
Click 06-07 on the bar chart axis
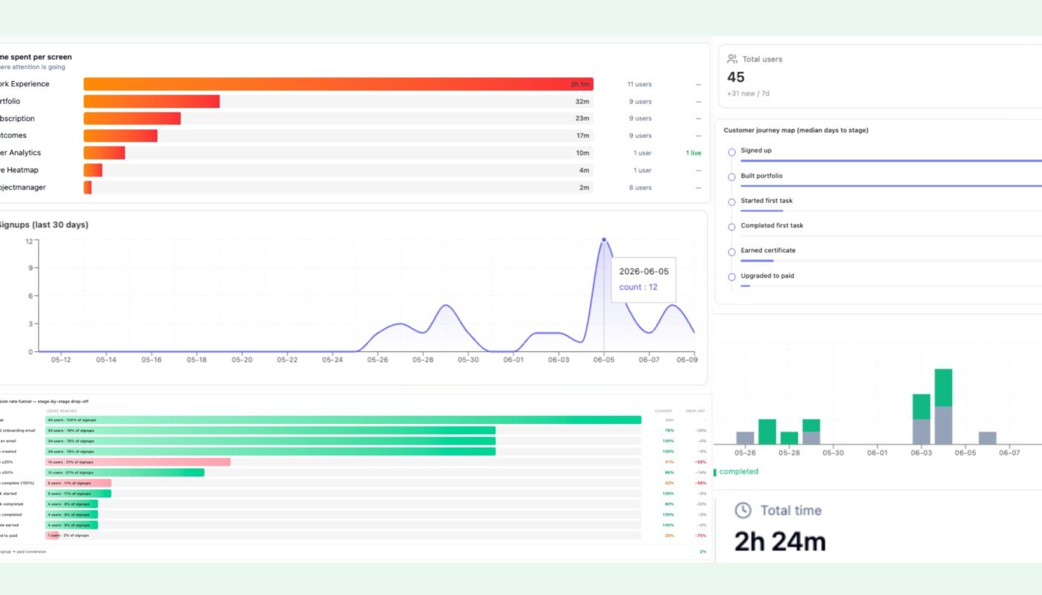tap(1009, 453)
